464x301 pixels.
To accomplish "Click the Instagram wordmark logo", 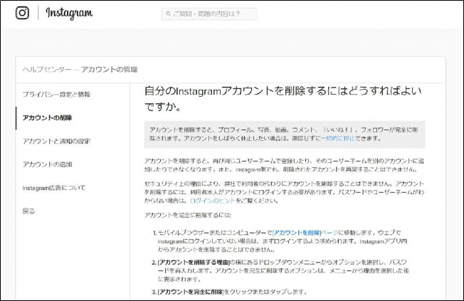I will 69,13.
